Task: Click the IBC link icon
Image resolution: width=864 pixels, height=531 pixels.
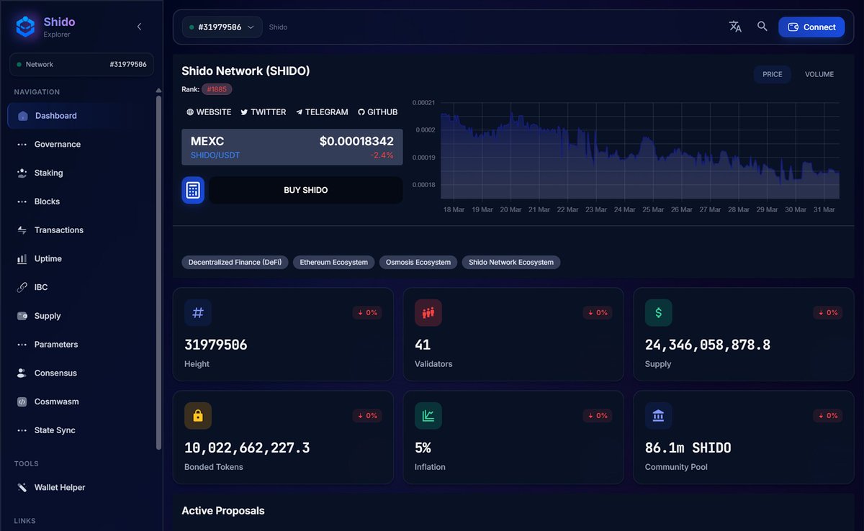Action: tap(22, 287)
